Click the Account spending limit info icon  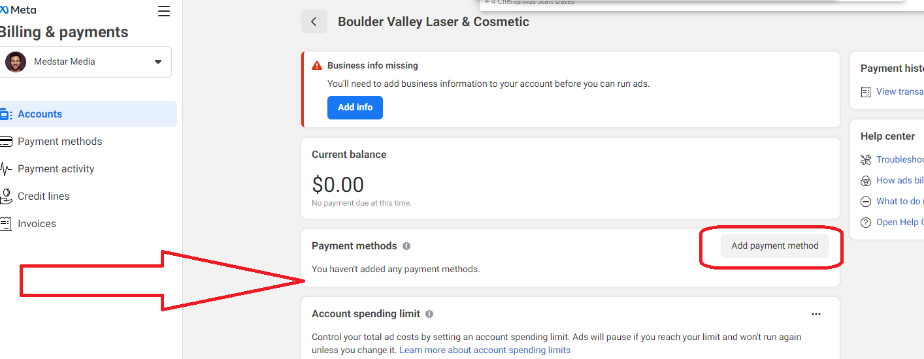click(x=429, y=314)
